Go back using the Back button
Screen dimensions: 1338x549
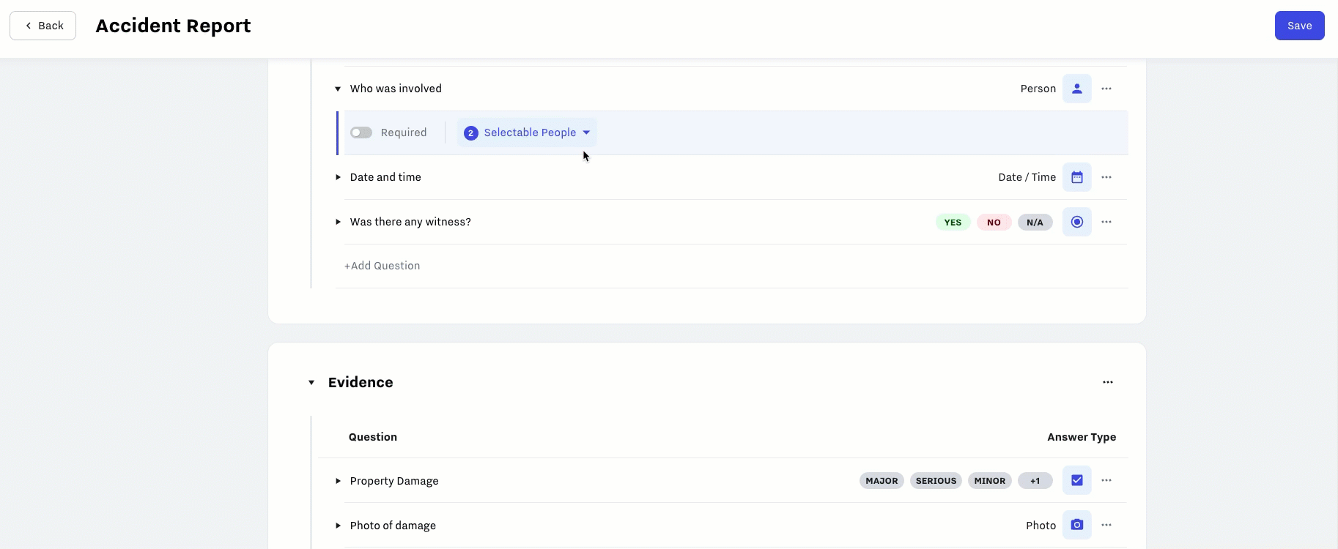43,26
